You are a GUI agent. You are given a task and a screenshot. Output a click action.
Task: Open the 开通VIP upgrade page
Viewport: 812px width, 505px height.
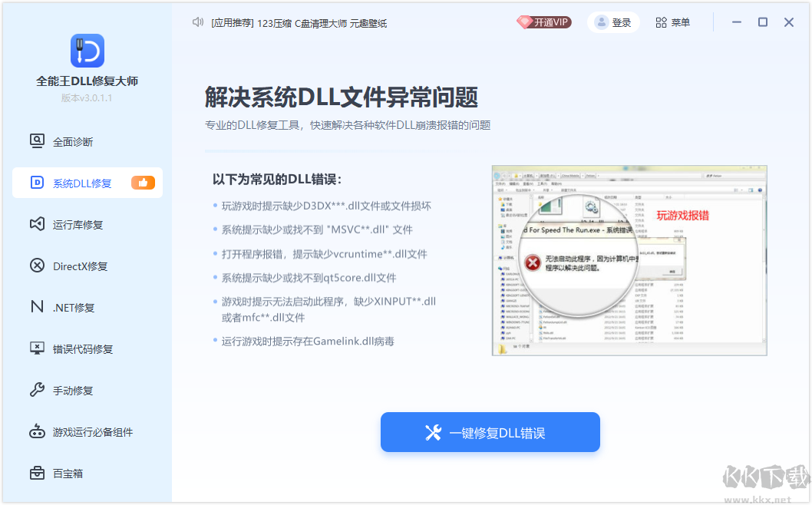pos(543,22)
